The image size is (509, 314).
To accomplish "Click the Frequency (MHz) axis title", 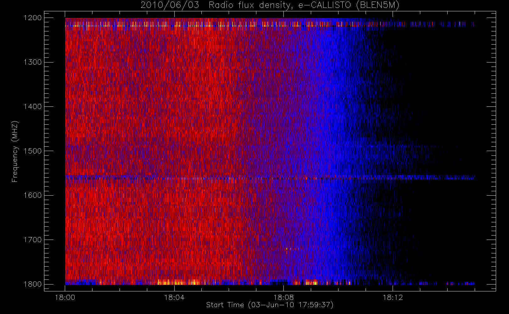I will click(x=15, y=151).
